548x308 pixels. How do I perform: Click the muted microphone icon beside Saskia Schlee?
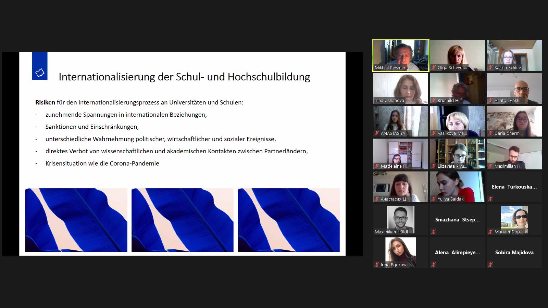click(x=490, y=67)
